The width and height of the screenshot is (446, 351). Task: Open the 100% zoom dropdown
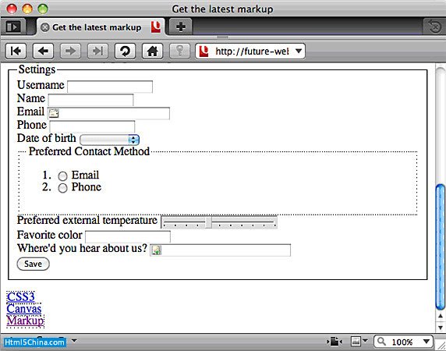point(426,342)
